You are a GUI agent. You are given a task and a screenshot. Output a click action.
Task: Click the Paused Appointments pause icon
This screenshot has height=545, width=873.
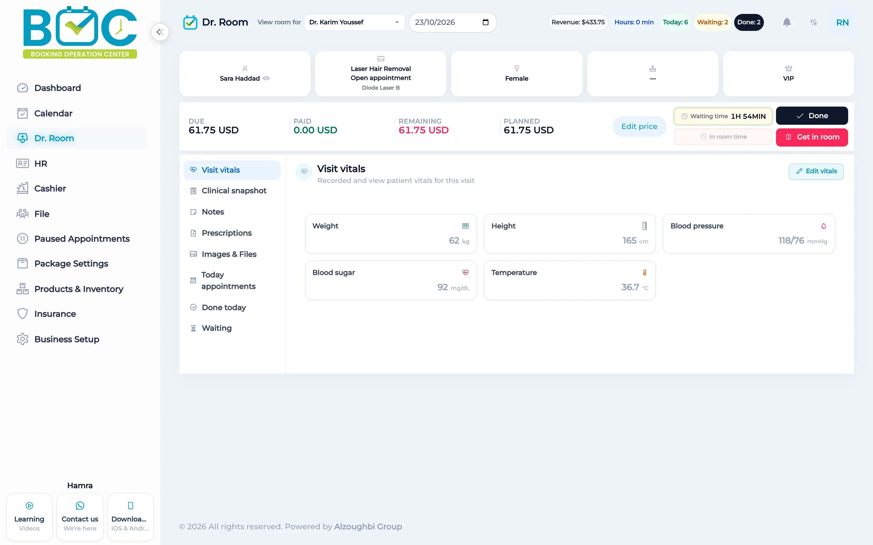(x=22, y=239)
